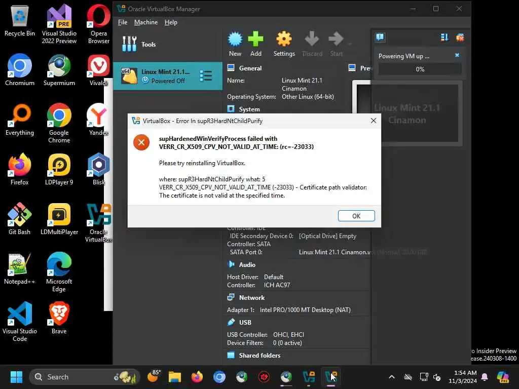Click the sort notifications icon

[x=444, y=37]
